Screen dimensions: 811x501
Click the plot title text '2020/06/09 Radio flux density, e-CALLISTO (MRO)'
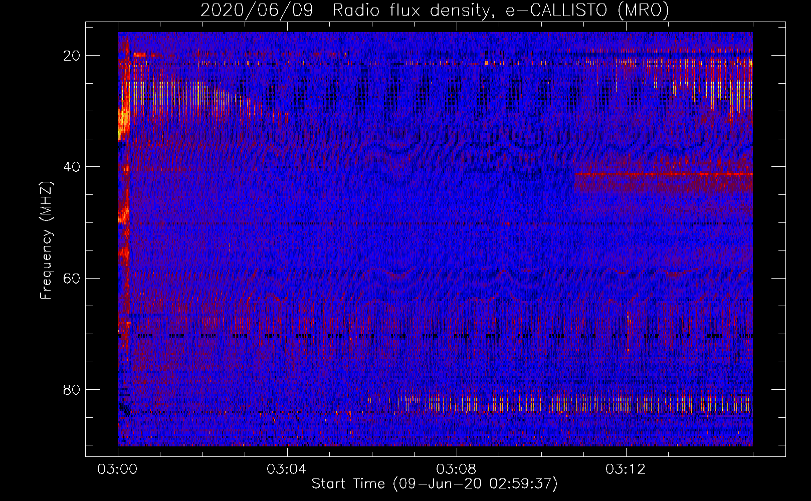[435, 11]
